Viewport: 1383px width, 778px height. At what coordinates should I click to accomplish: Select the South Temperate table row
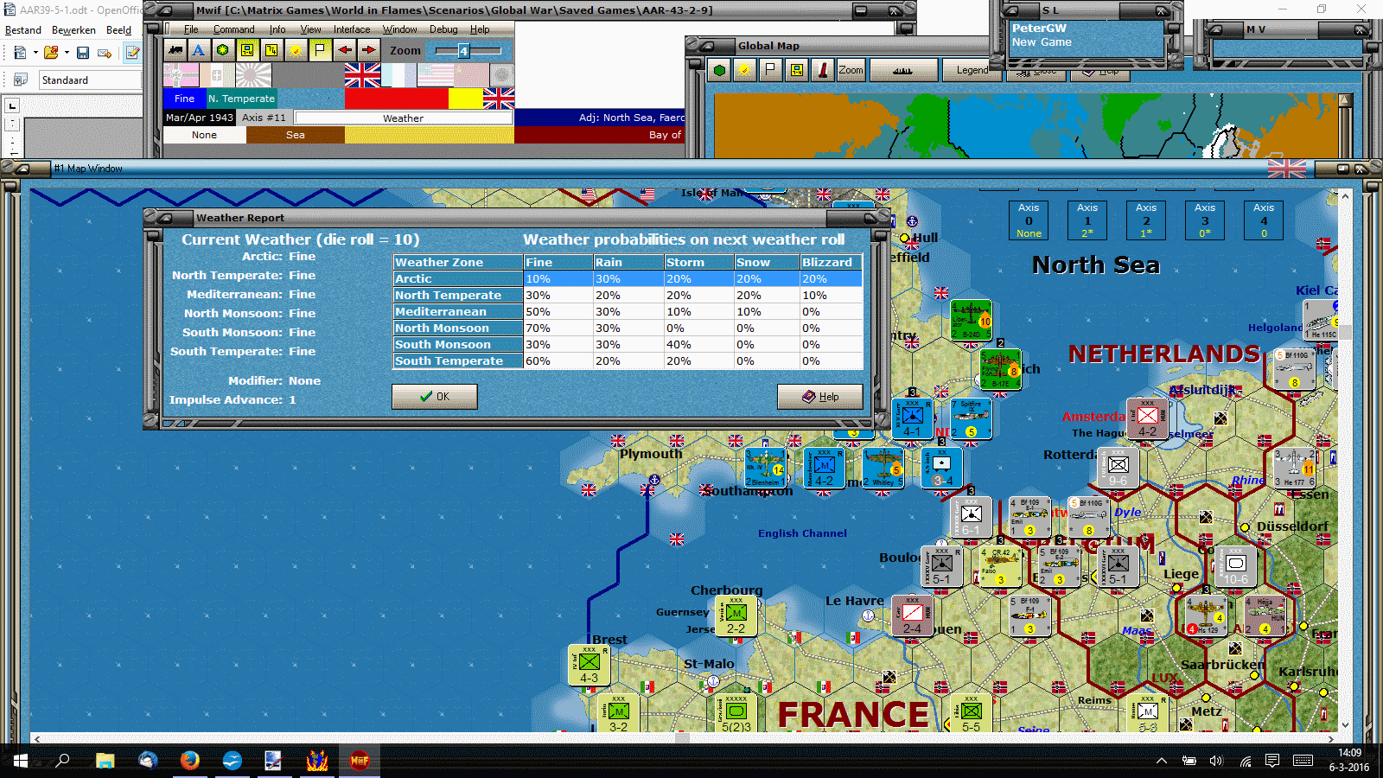tap(628, 360)
